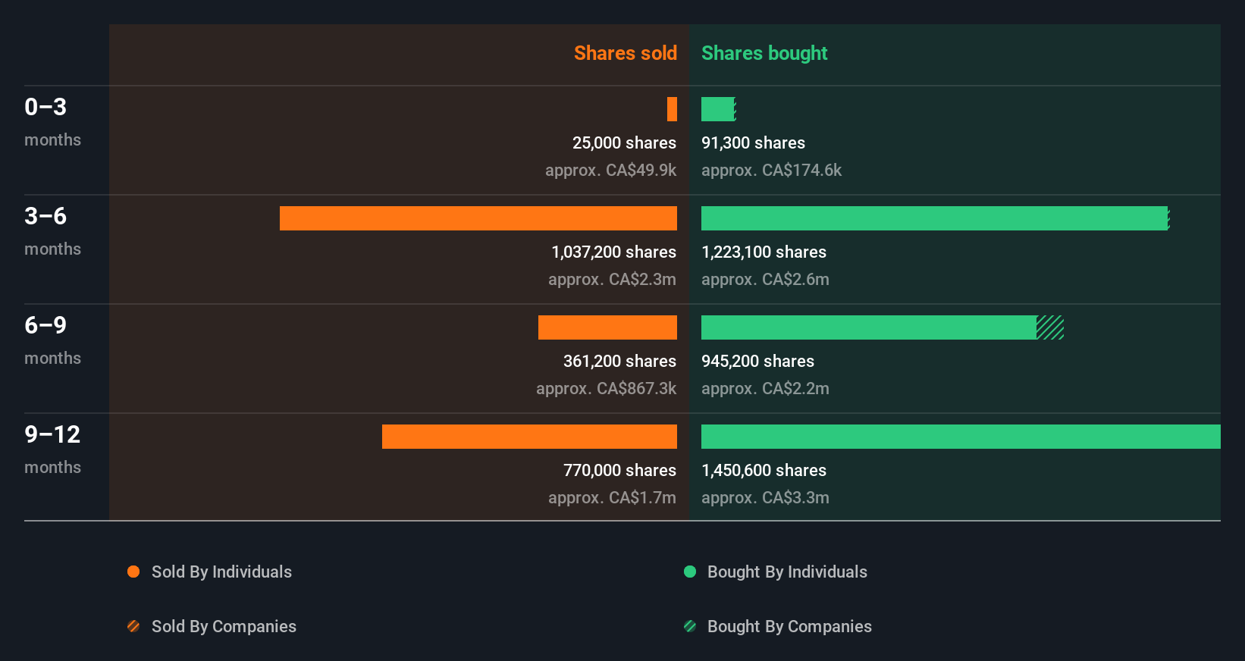Click the approx. CA$2.2m value
The width and height of the screenshot is (1245, 661).
click(x=765, y=388)
